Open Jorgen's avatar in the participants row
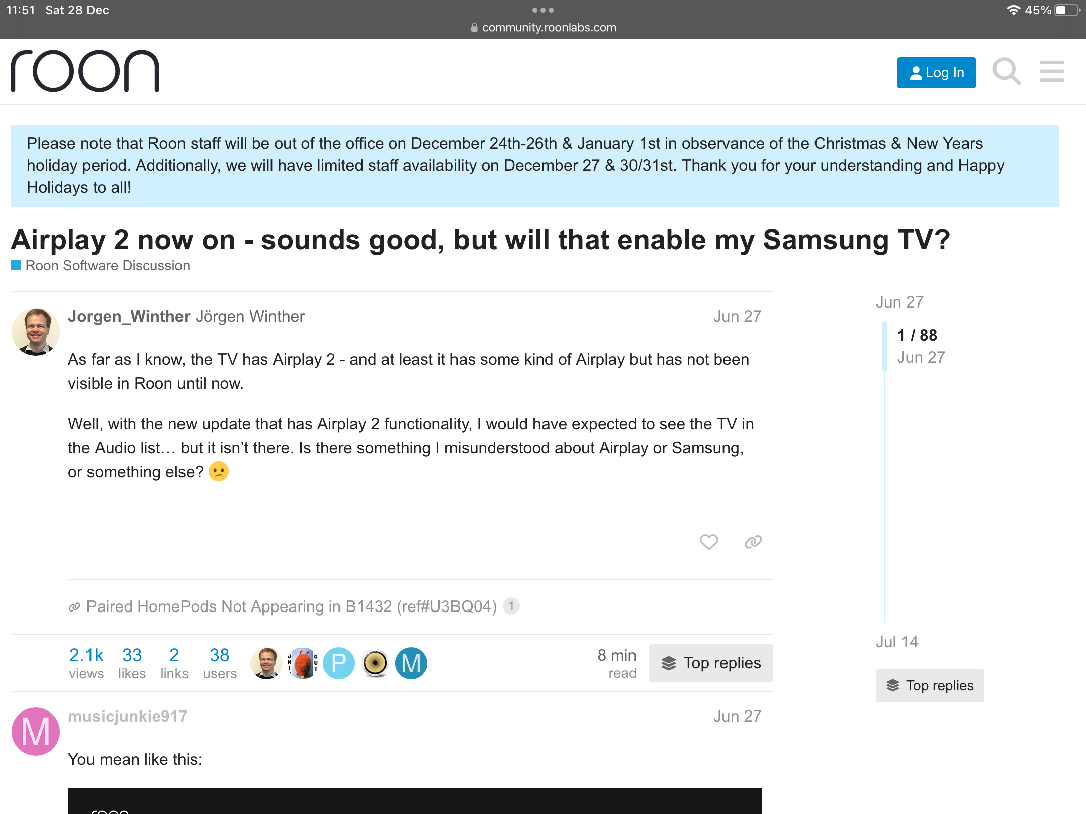1086x814 pixels. (x=266, y=663)
